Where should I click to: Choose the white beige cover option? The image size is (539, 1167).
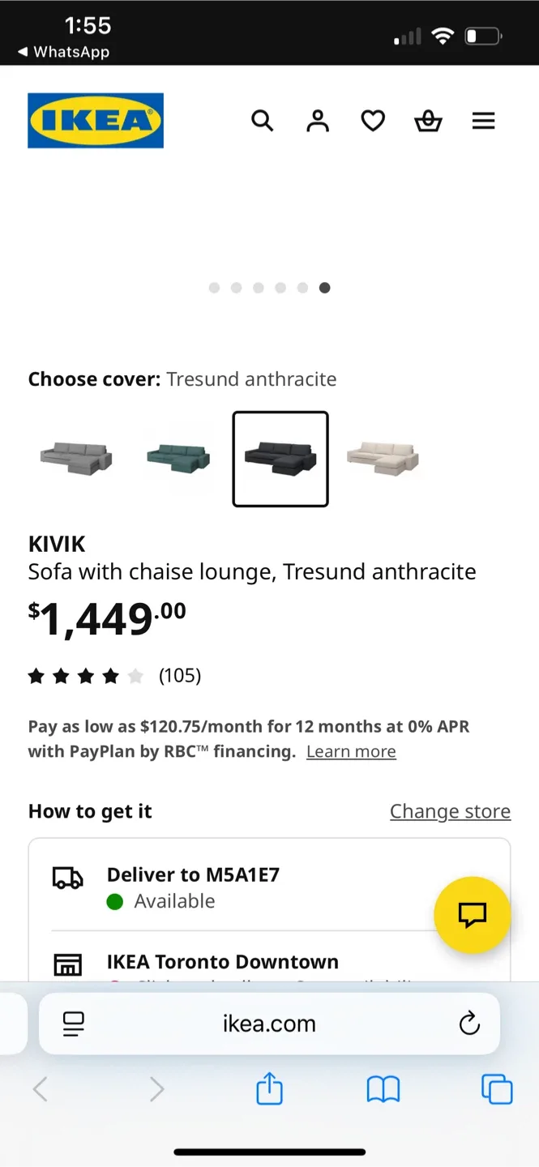pos(383,459)
